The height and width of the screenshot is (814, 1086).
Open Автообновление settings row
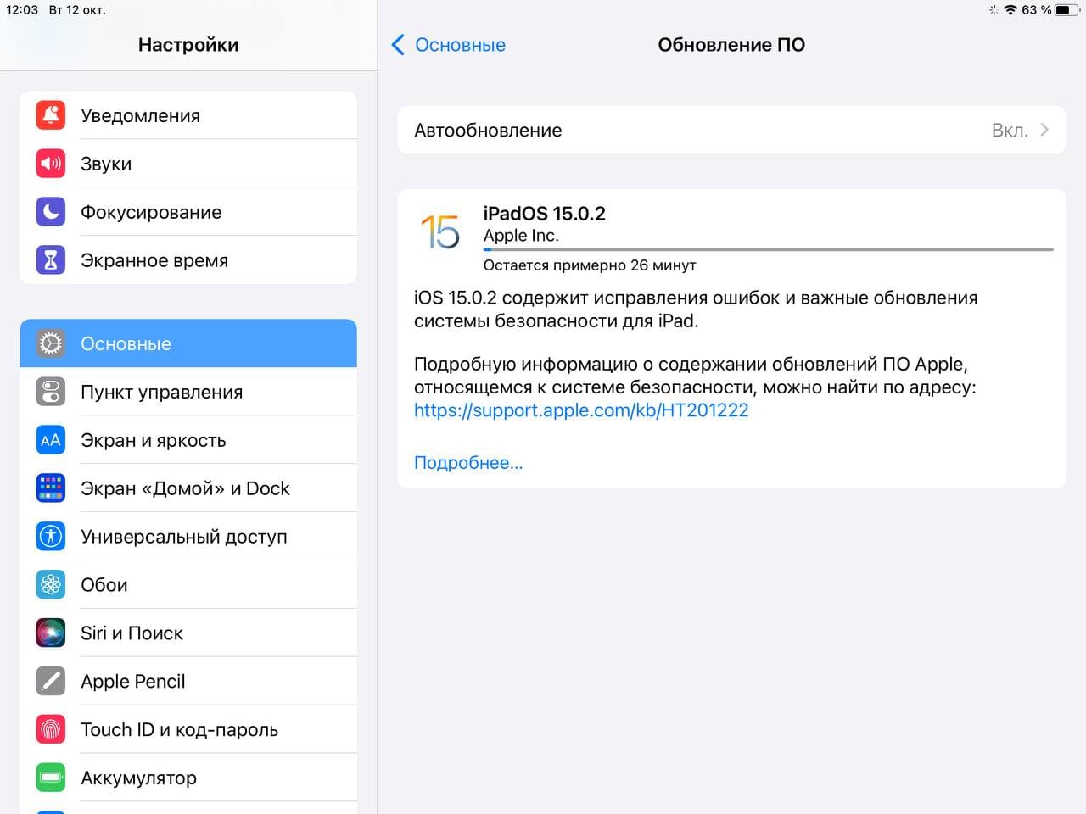(730, 131)
